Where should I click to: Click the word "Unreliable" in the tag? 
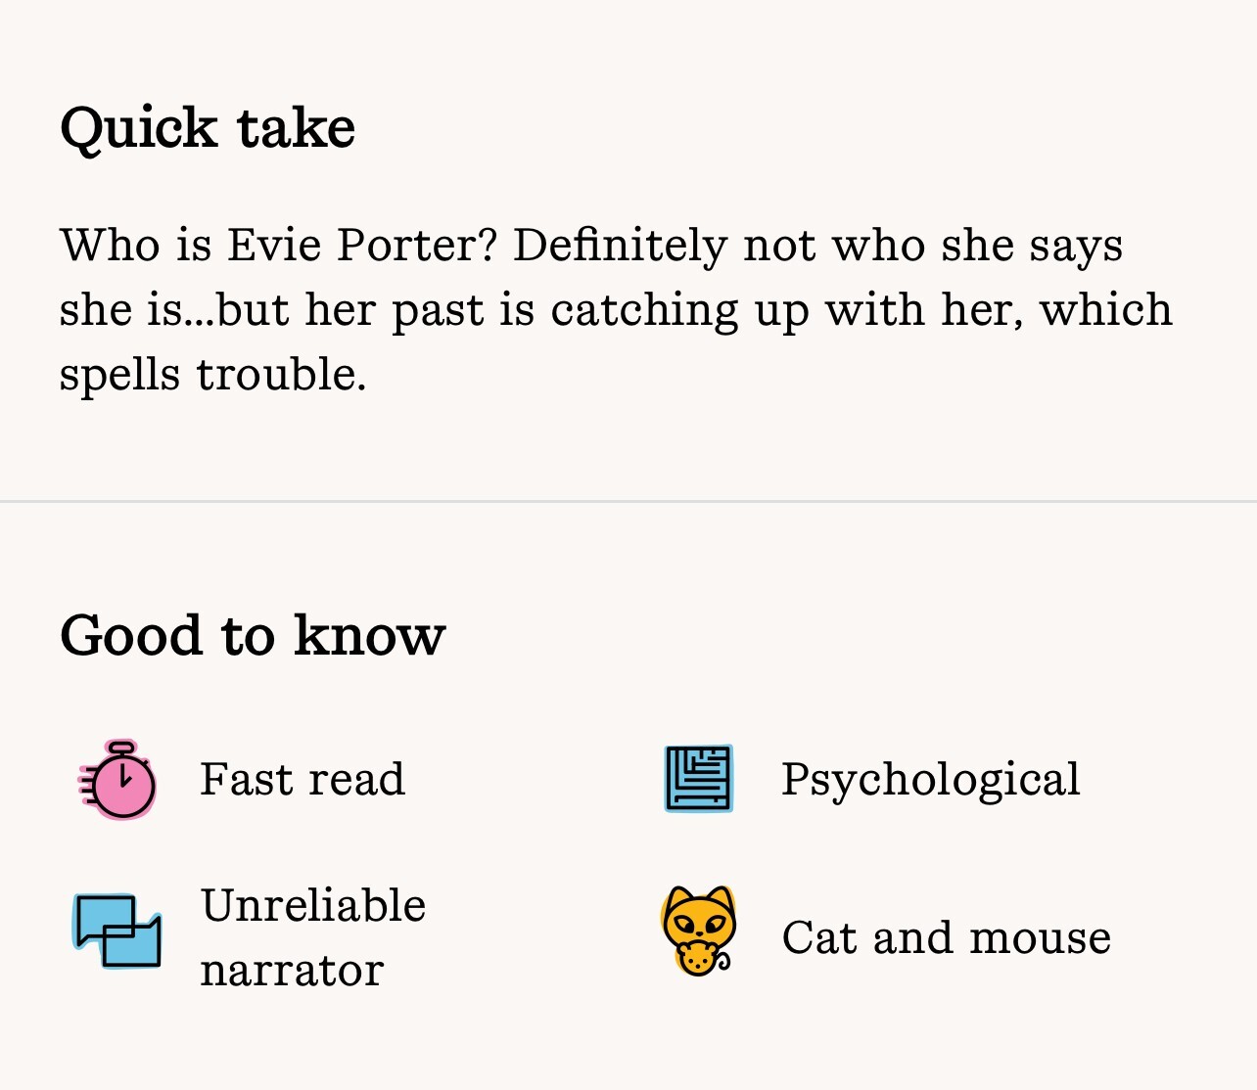(313, 905)
